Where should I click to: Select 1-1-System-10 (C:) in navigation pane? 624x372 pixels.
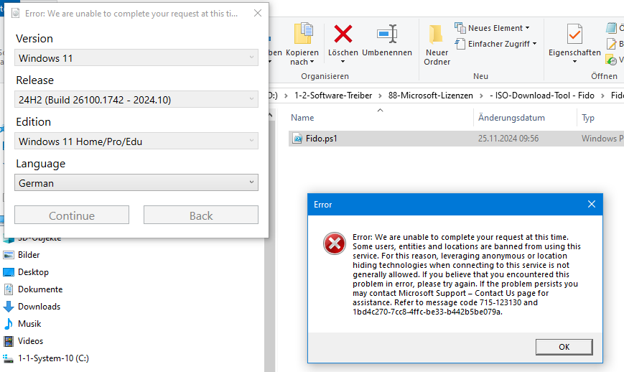click(x=53, y=358)
